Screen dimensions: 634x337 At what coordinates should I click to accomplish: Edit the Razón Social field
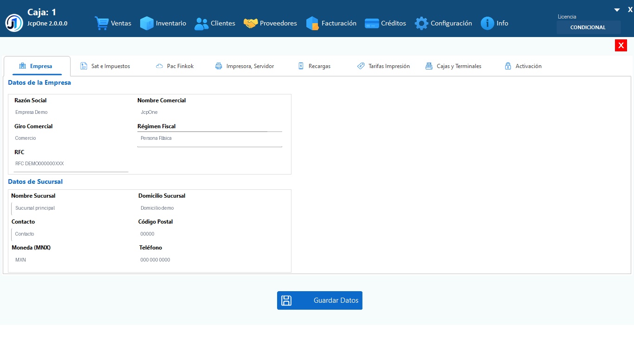(71, 112)
